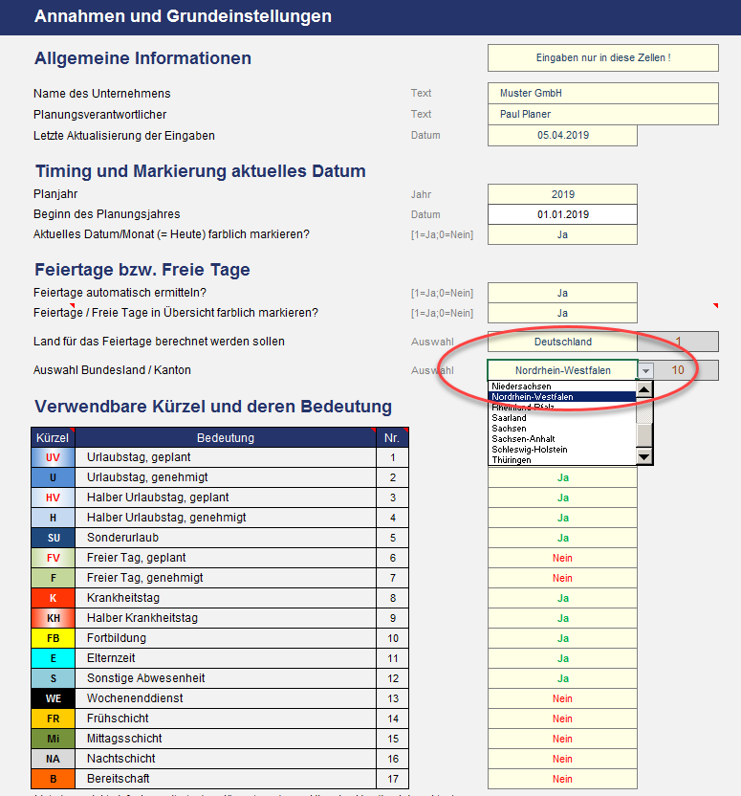
Task: Click the Nordrhein-Westfalen combo box field
Action: [x=562, y=370]
